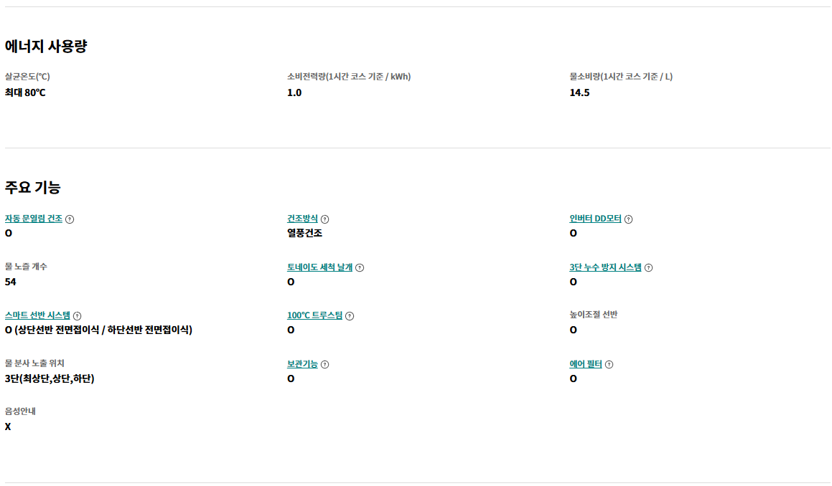Click help icon next to 보관기능

tap(324, 365)
